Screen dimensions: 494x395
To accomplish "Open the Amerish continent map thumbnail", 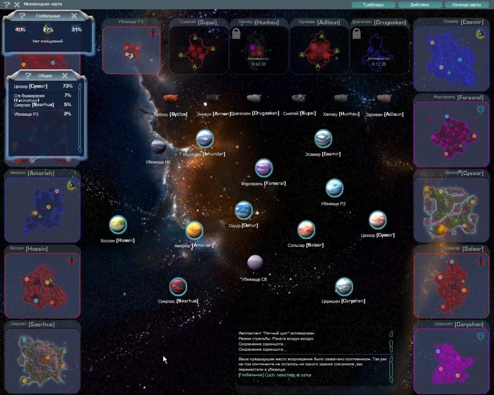I will pos(42,209).
